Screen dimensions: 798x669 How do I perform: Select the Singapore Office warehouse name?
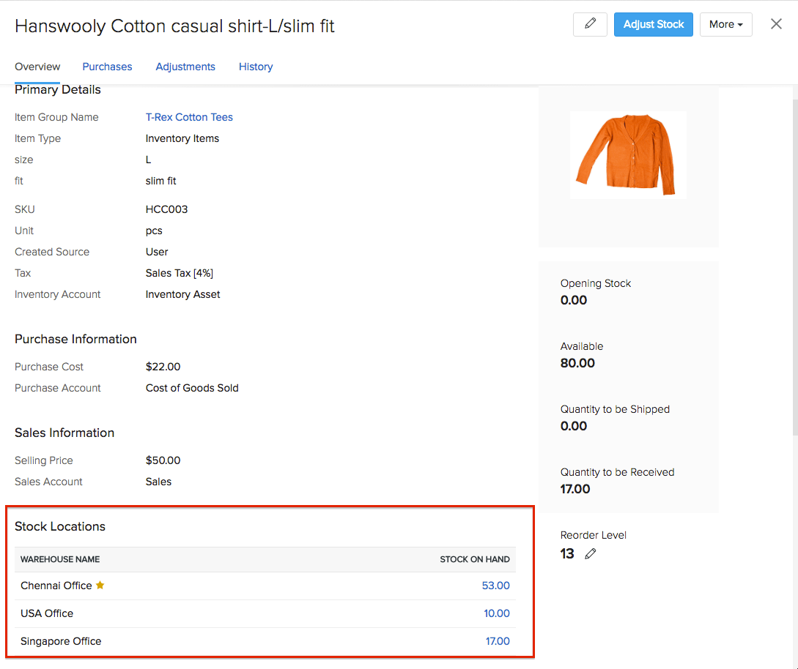pyautogui.click(x=61, y=641)
